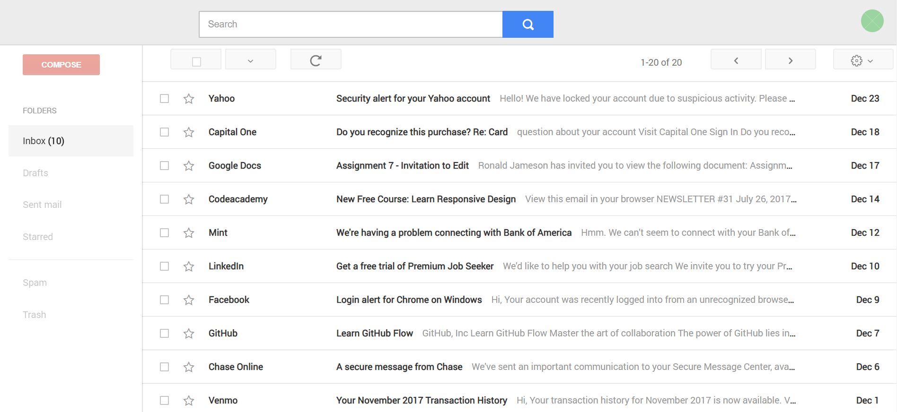Go to next page of emails
This screenshot has height=412, width=897.
(x=790, y=60)
